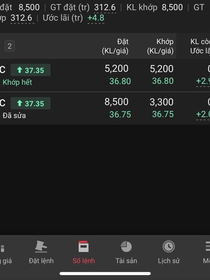210x280 pixels.
Task: Tap the Khớp (KL/giá) column header
Action: click(160, 46)
